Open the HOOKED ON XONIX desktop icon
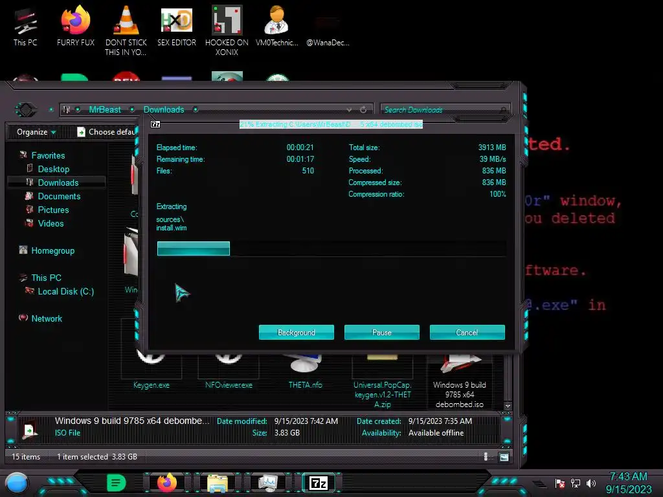Screen dimensions: 663x497 pos(227,30)
